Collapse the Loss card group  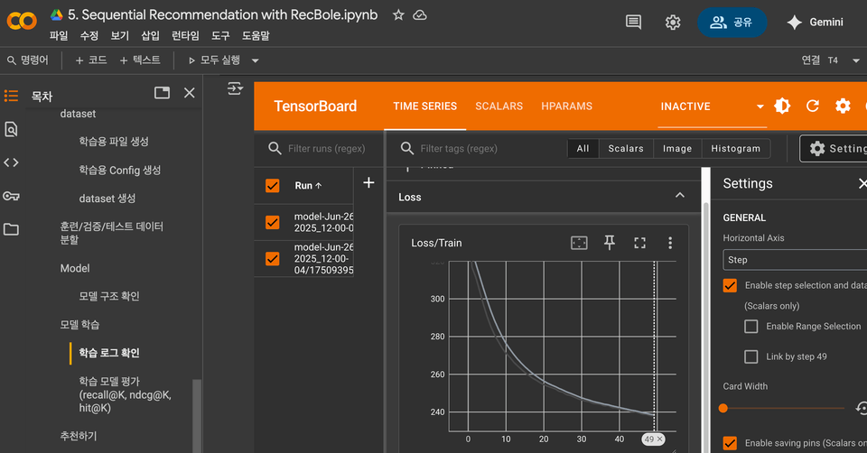pyautogui.click(x=679, y=196)
